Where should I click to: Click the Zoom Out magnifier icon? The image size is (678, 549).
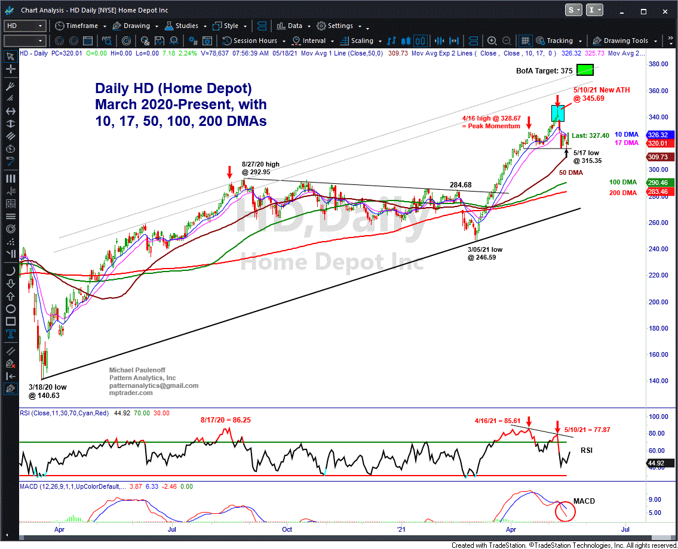click(507, 41)
